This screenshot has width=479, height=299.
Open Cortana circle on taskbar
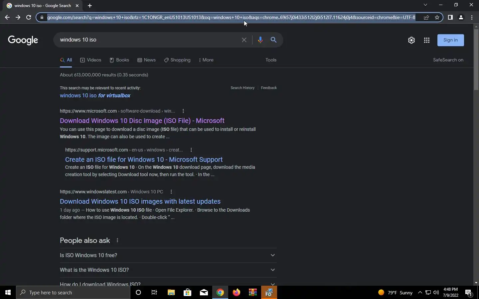pos(138,293)
